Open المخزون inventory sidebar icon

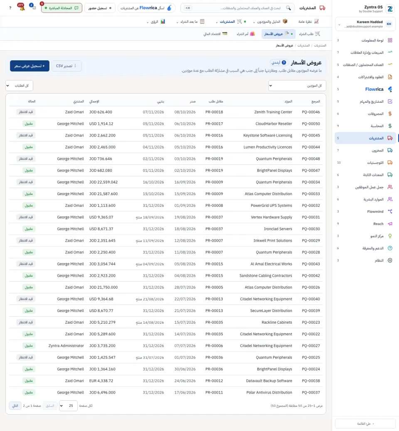coord(390,150)
